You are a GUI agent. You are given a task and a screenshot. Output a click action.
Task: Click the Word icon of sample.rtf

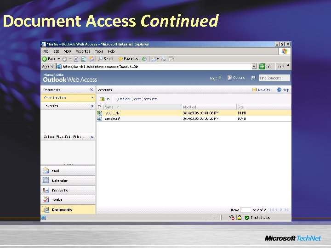tap(99, 119)
